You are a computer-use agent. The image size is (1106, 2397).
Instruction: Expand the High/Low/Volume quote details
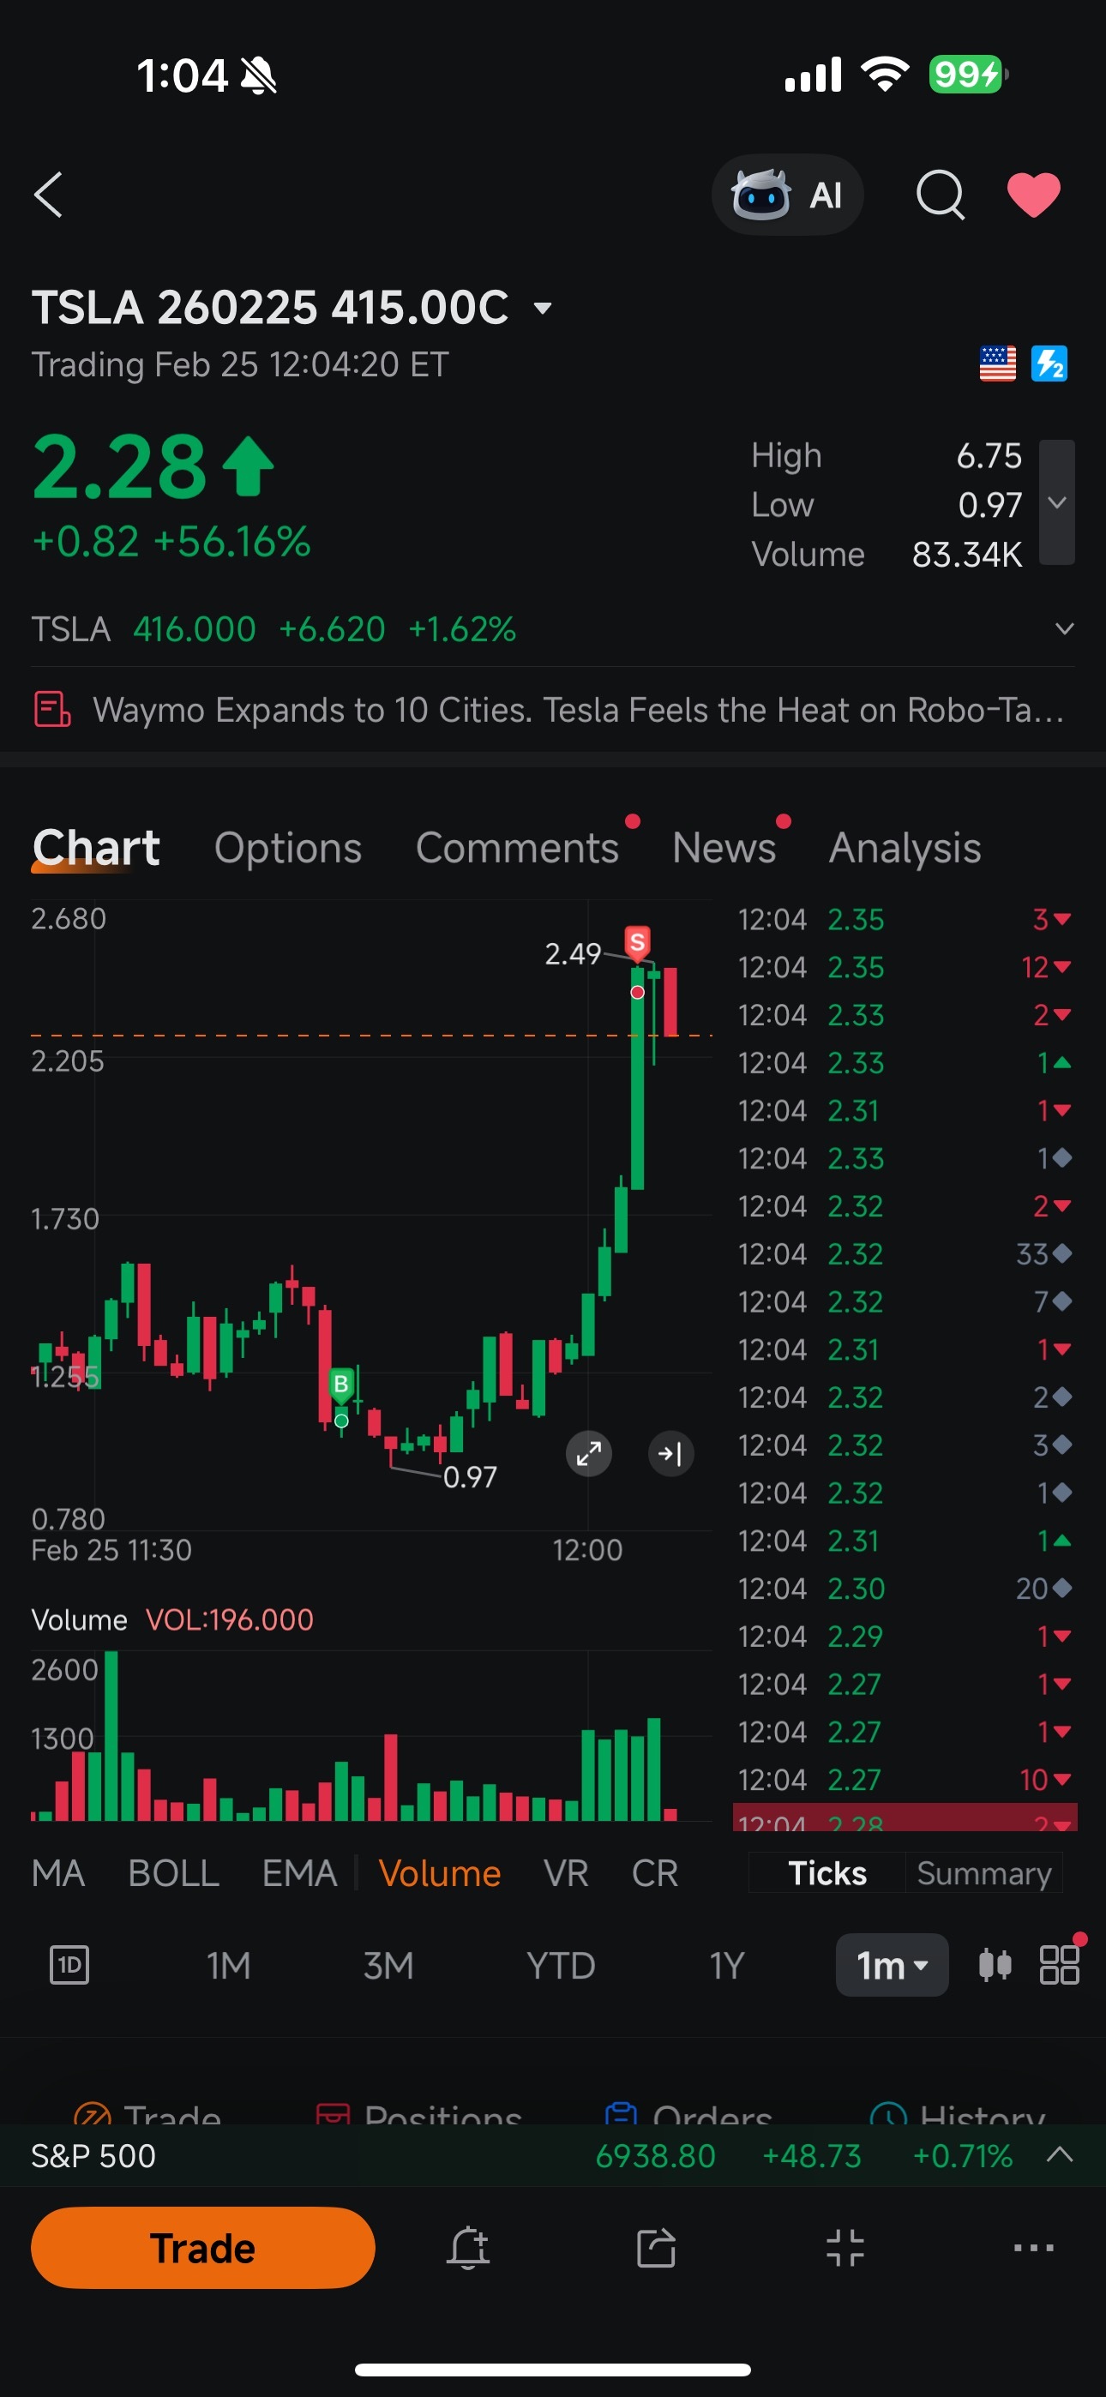pyautogui.click(x=1056, y=502)
